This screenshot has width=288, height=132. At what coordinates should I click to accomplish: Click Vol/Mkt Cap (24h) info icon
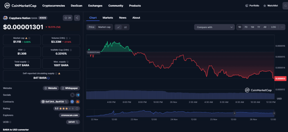click(71, 50)
